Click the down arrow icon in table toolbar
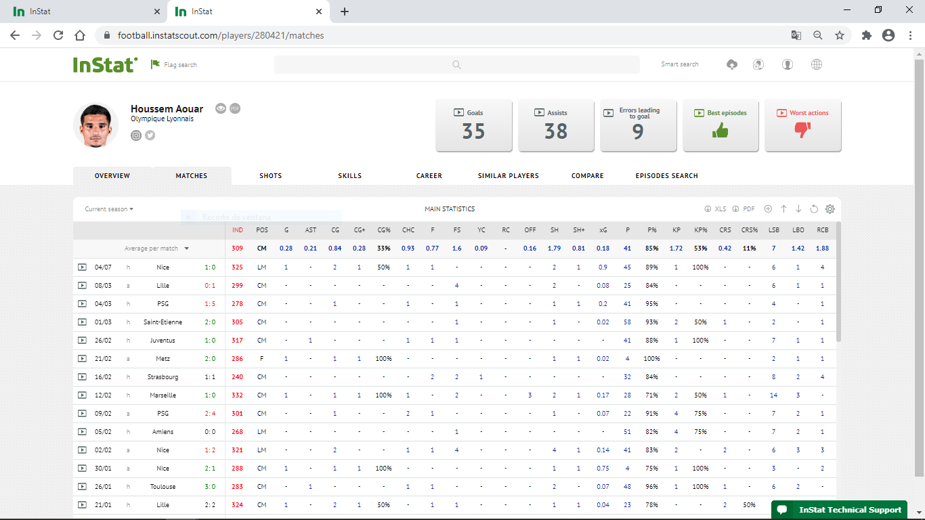 click(798, 209)
